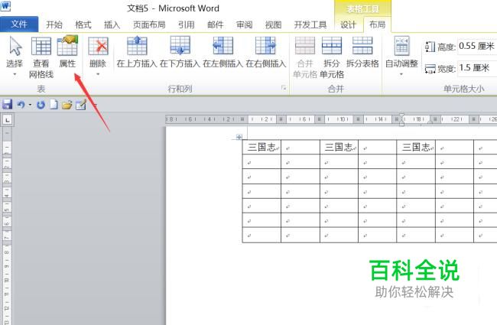Click 拆分表格 split table icon

pos(362,46)
